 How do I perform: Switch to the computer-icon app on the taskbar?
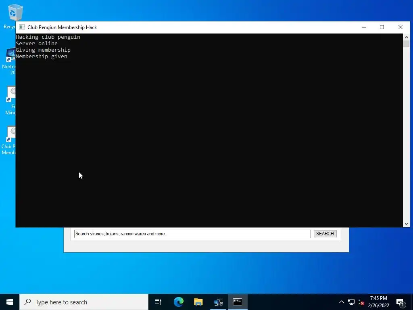218,302
